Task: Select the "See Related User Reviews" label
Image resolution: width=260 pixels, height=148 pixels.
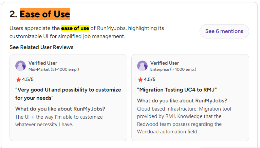Action: coord(41,47)
